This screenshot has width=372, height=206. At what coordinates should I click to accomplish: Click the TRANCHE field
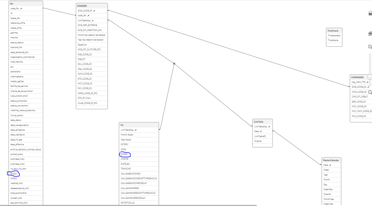(x=139, y=169)
